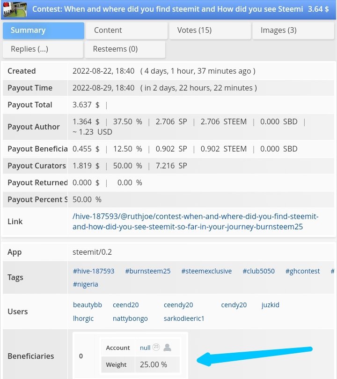Open the null beneficiary account
This screenshot has width=337, height=379.
(145, 348)
